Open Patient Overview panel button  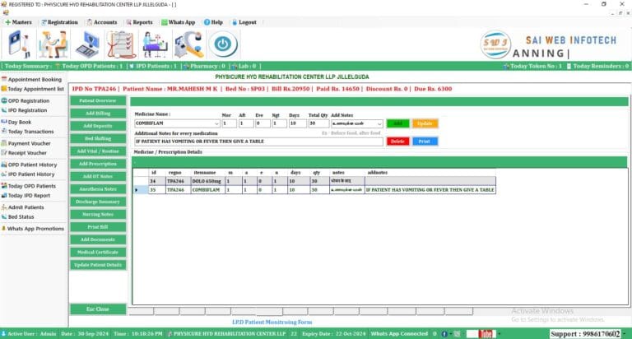click(98, 100)
